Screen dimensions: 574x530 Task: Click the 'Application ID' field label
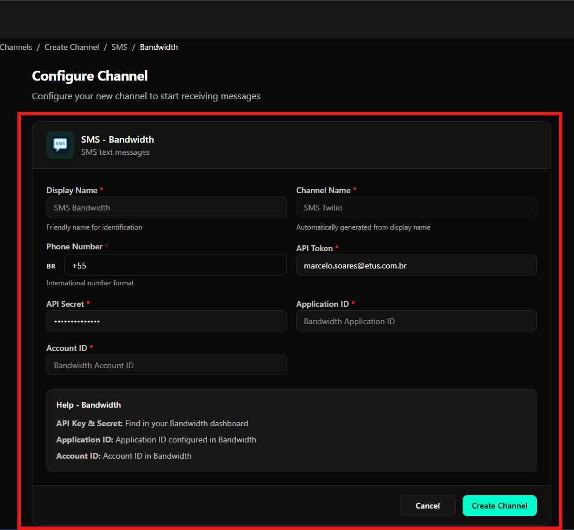click(x=322, y=304)
